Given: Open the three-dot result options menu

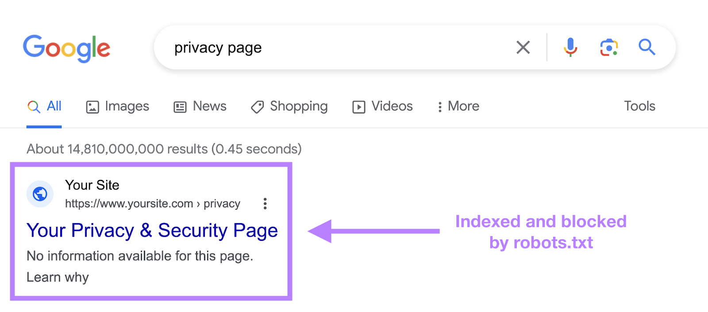Looking at the screenshot, I should (x=265, y=204).
